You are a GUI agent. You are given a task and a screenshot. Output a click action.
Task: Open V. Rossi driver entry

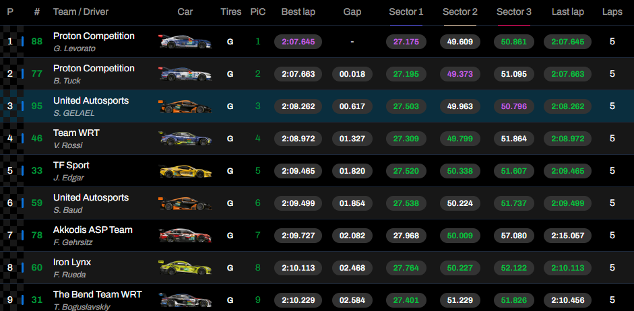[x=68, y=145]
